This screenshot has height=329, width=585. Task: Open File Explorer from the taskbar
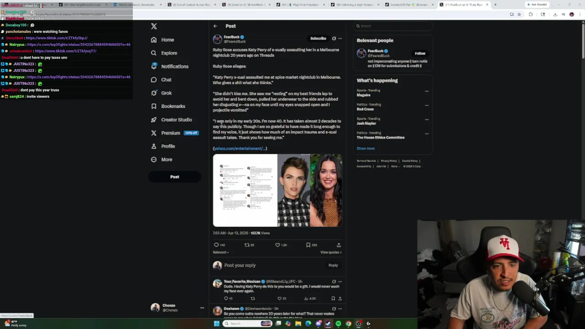(298, 324)
